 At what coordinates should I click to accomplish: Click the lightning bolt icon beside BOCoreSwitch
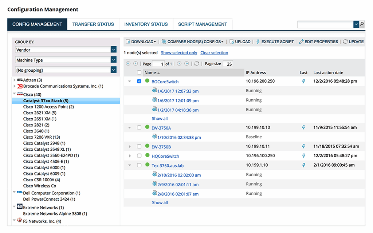tap(304, 81)
